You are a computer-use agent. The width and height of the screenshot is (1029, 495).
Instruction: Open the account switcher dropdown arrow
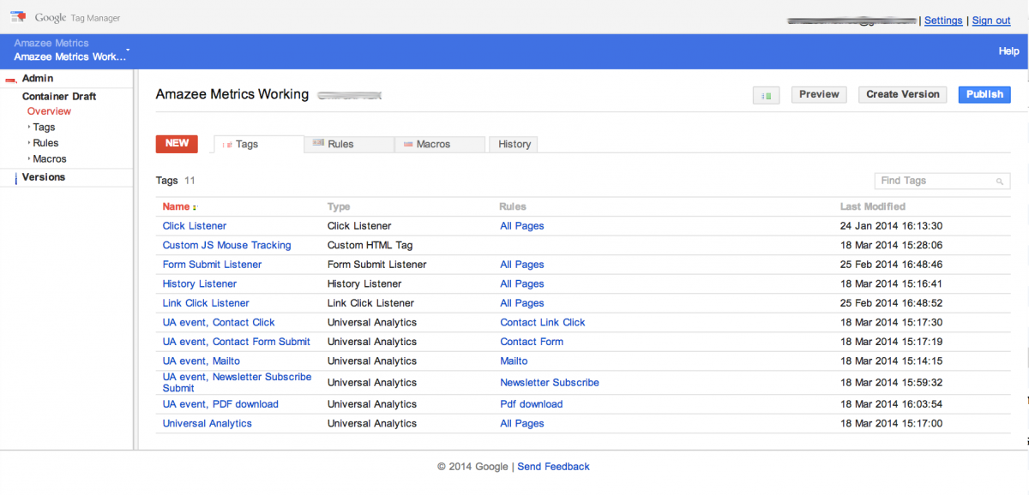129,51
